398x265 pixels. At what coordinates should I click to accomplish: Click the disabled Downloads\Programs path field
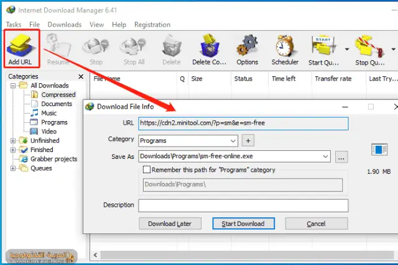click(x=243, y=185)
